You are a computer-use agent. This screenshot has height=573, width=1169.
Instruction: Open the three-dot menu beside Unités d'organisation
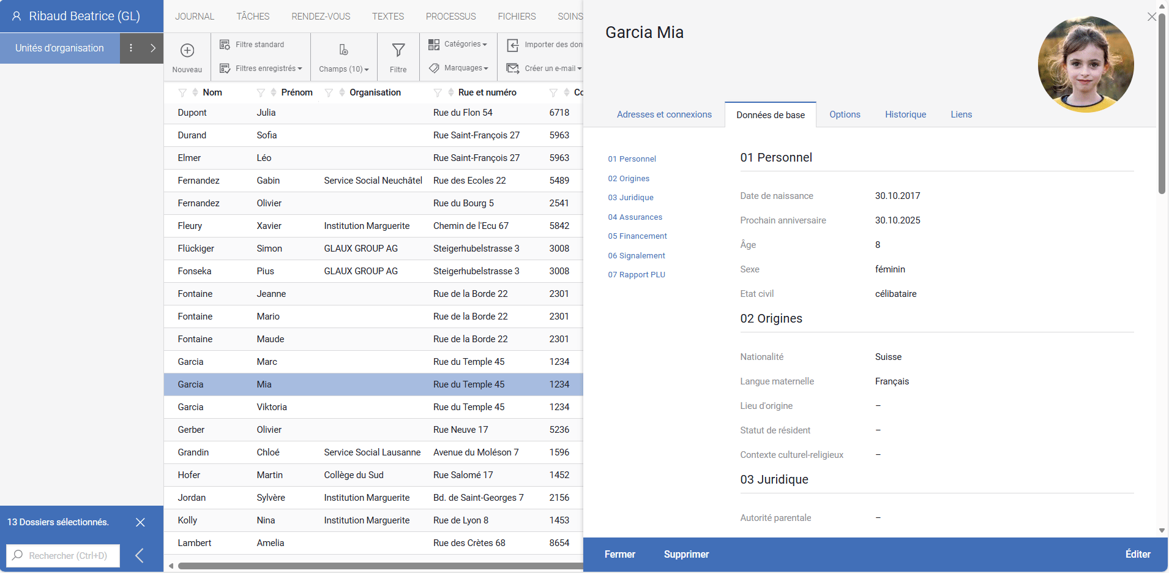pyautogui.click(x=130, y=48)
